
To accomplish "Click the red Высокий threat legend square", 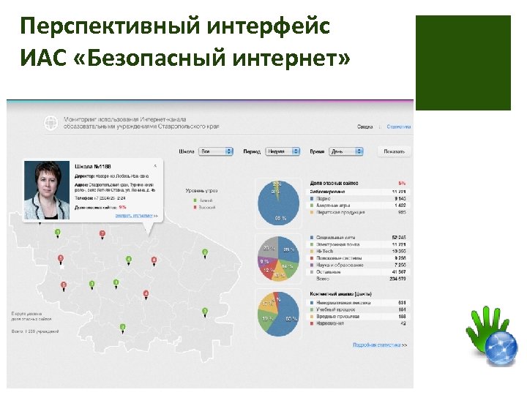I will [x=195, y=208].
